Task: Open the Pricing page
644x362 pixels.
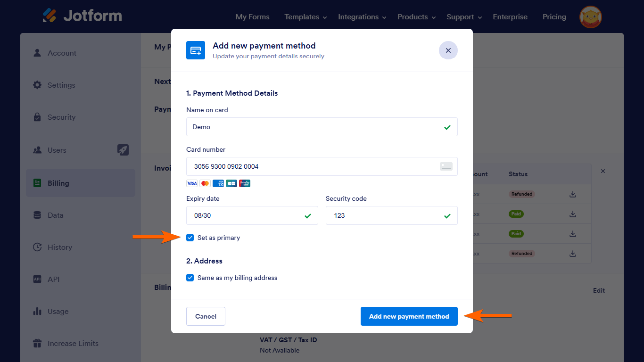Action: click(x=554, y=17)
